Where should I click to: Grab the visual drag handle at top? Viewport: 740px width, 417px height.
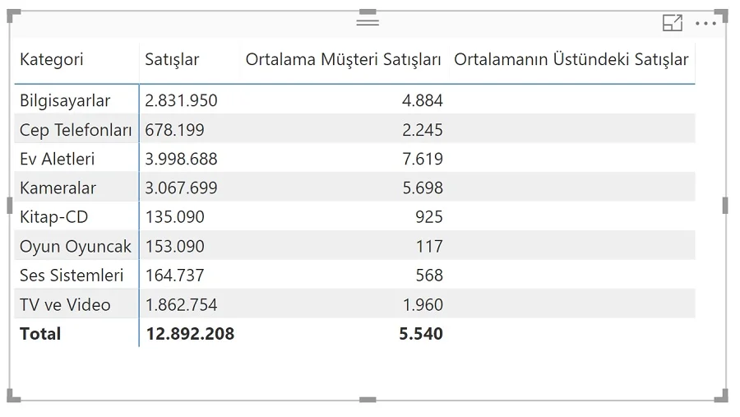[368, 22]
